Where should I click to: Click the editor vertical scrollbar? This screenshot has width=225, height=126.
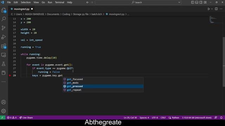point(224,62)
